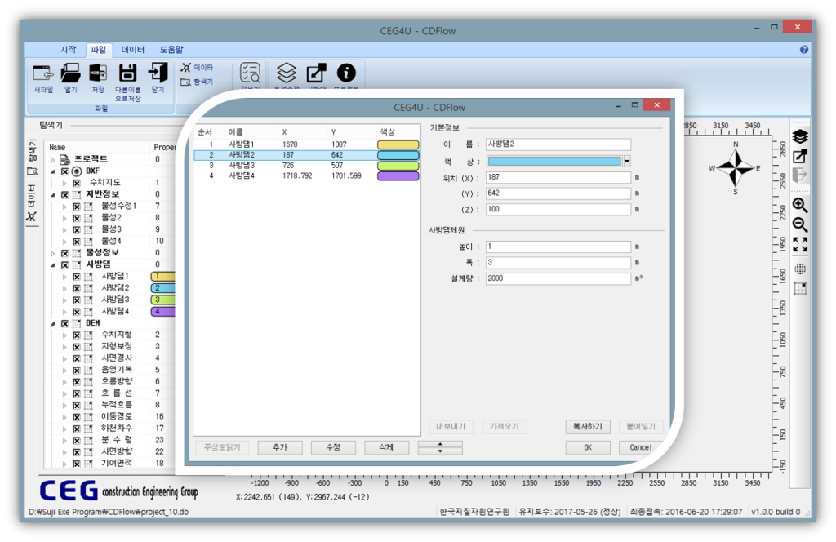Choose 다른이름으로저장 floppy disk icon

tap(127, 73)
